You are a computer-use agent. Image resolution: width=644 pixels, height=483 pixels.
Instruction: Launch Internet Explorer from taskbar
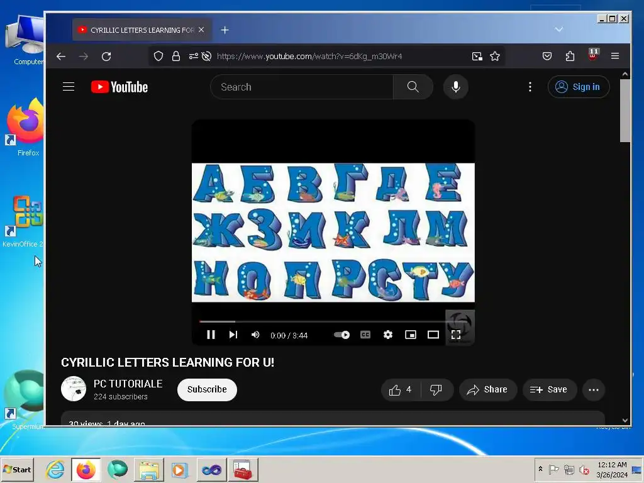point(55,469)
